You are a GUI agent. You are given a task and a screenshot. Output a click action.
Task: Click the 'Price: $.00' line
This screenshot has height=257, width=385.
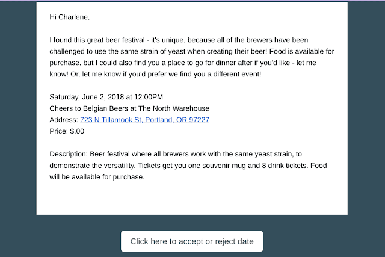coord(67,131)
